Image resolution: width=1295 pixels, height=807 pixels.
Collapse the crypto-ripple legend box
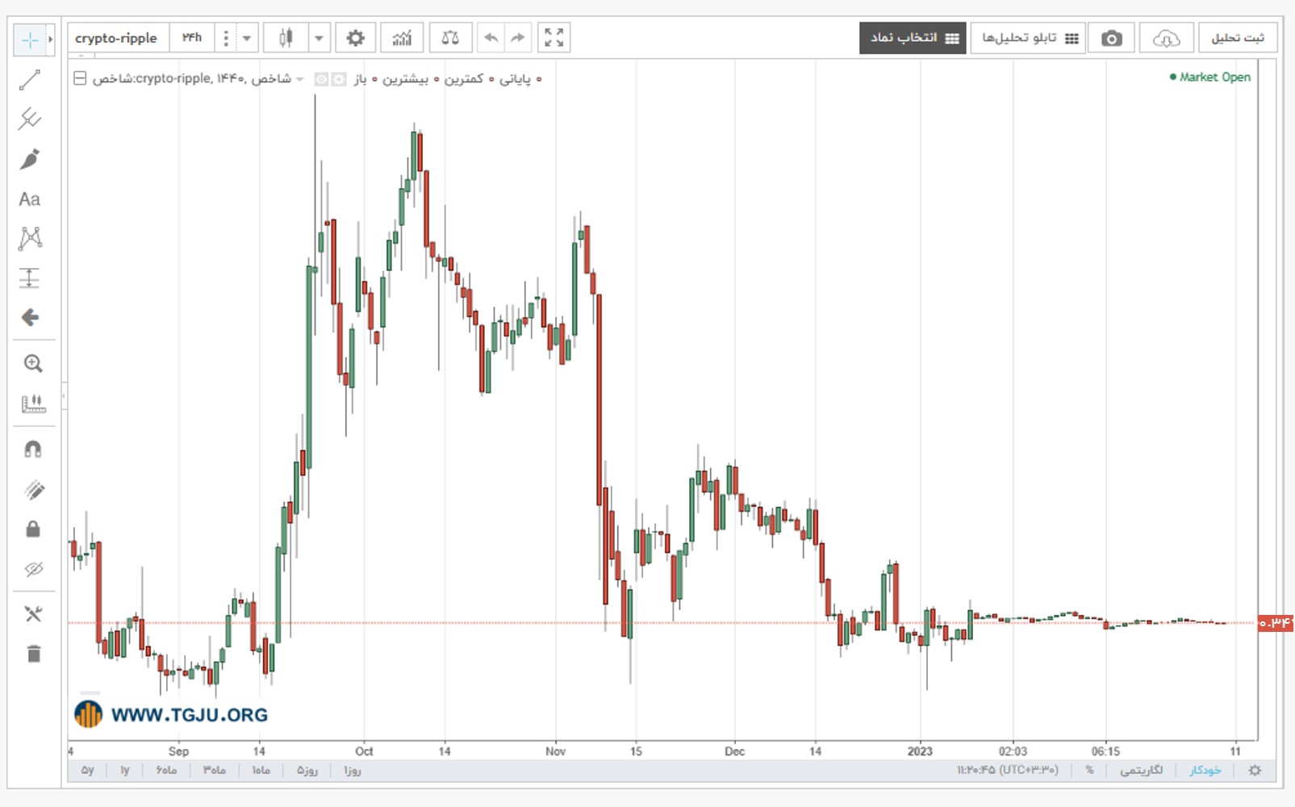tap(80, 78)
